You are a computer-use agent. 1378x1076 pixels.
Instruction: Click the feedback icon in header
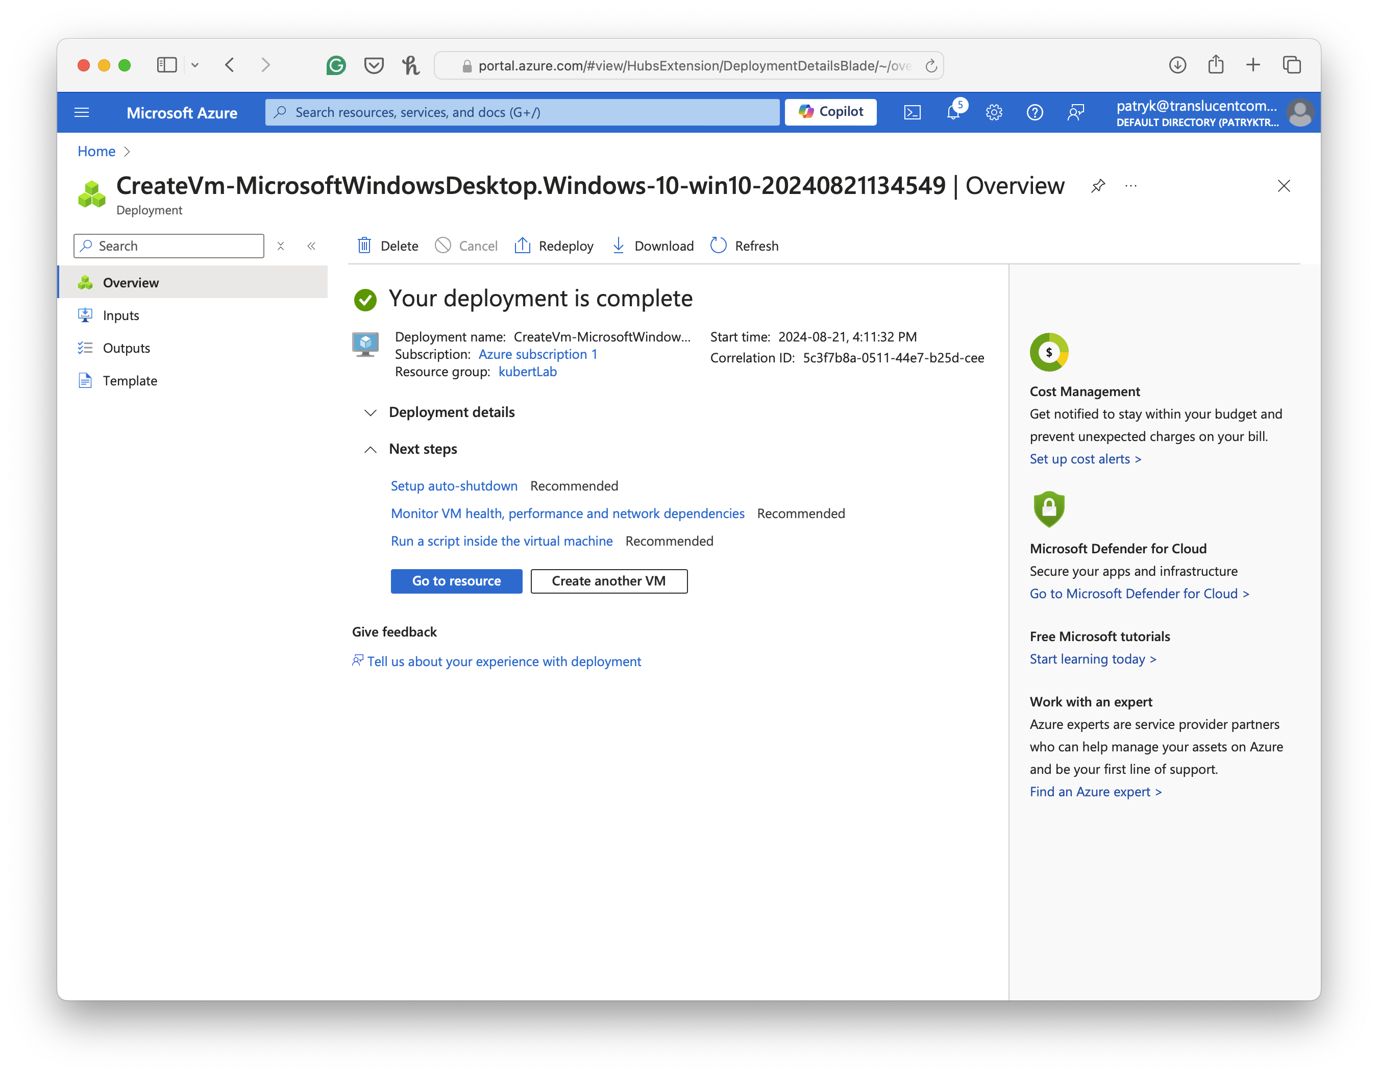pyautogui.click(x=1076, y=112)
